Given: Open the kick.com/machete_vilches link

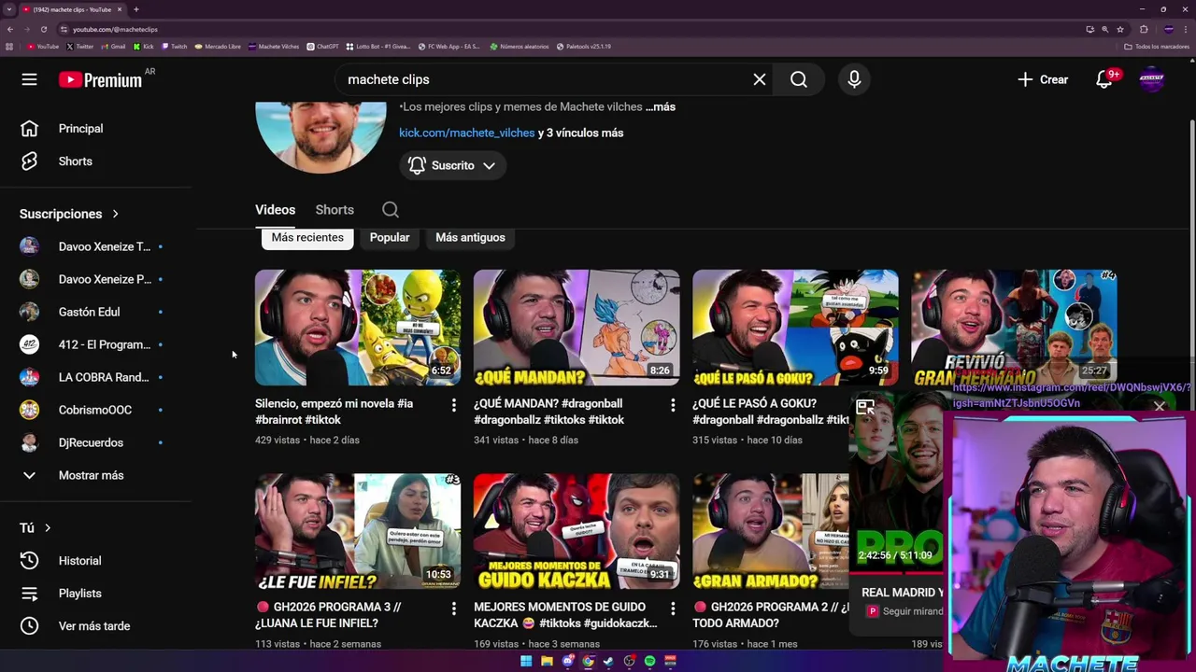Looking at the screenshot, I should pos(467,133).
